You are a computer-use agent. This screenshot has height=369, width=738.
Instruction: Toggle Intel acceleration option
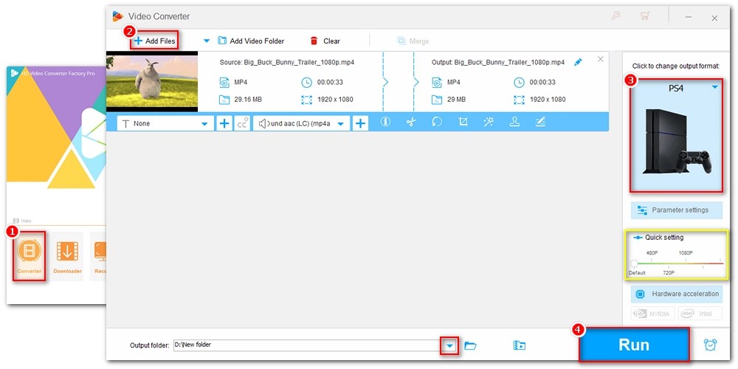[700, 314]
